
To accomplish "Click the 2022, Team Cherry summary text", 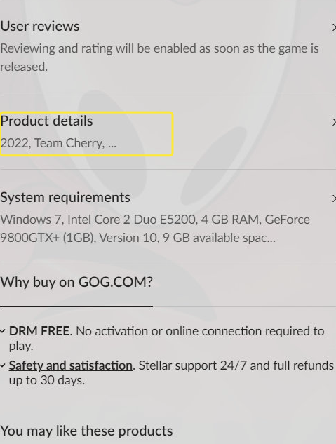I will point(58,143).
